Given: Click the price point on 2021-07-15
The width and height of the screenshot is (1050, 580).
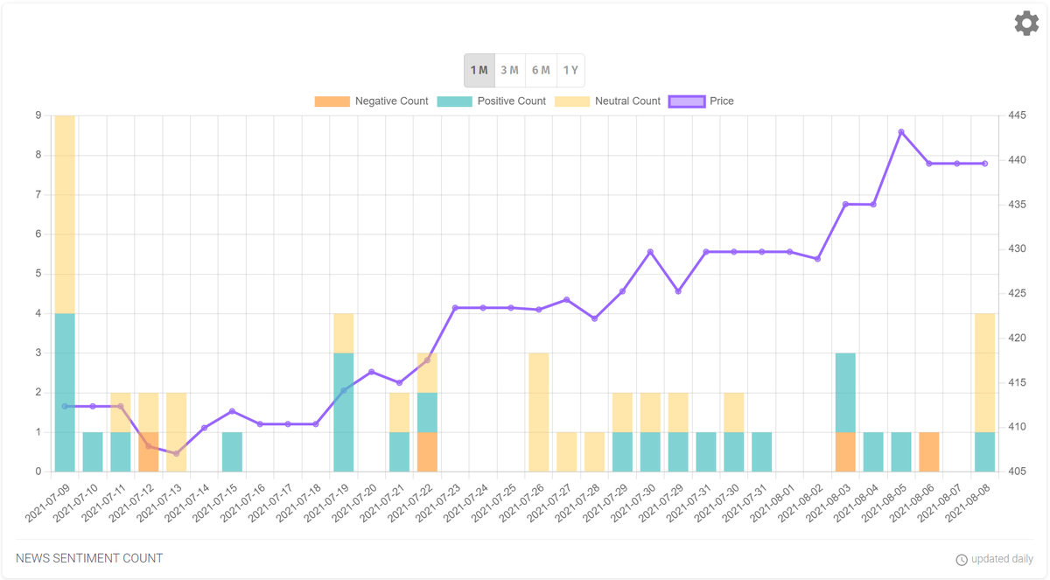Looking at the screenshot, I should [x=232, y=411].
